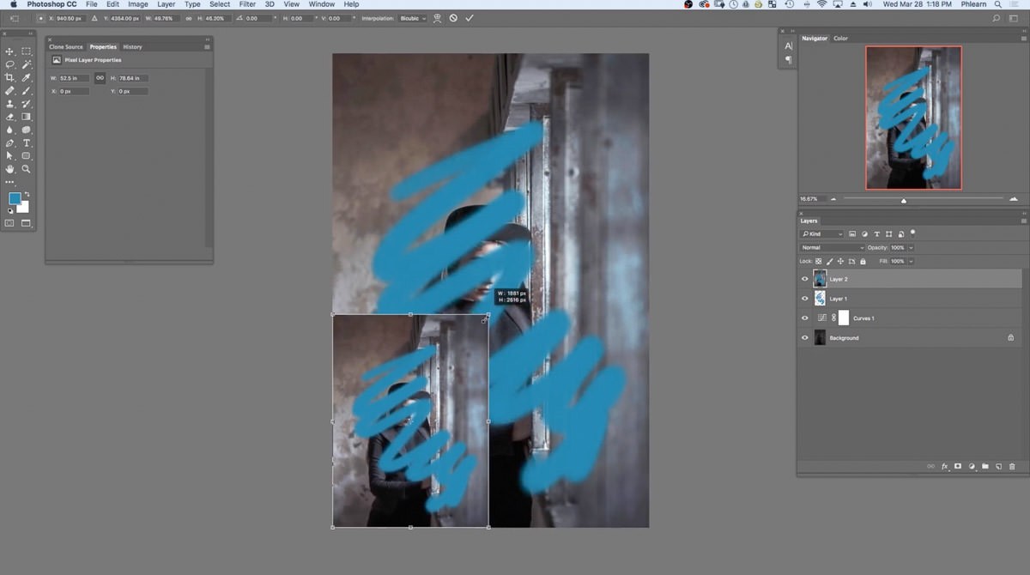The image size is (1030, 575).
Task: Cancel the transform
Action: point(453,18)
